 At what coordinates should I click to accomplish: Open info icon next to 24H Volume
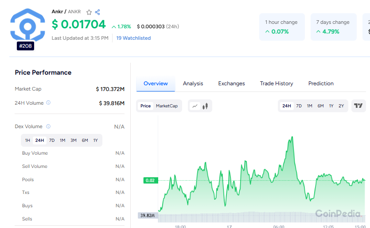click(x=48, y=103)
